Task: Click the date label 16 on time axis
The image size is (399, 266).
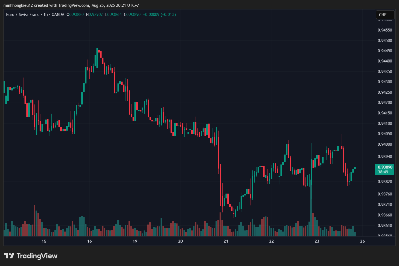Action: [x=89, y=241]
